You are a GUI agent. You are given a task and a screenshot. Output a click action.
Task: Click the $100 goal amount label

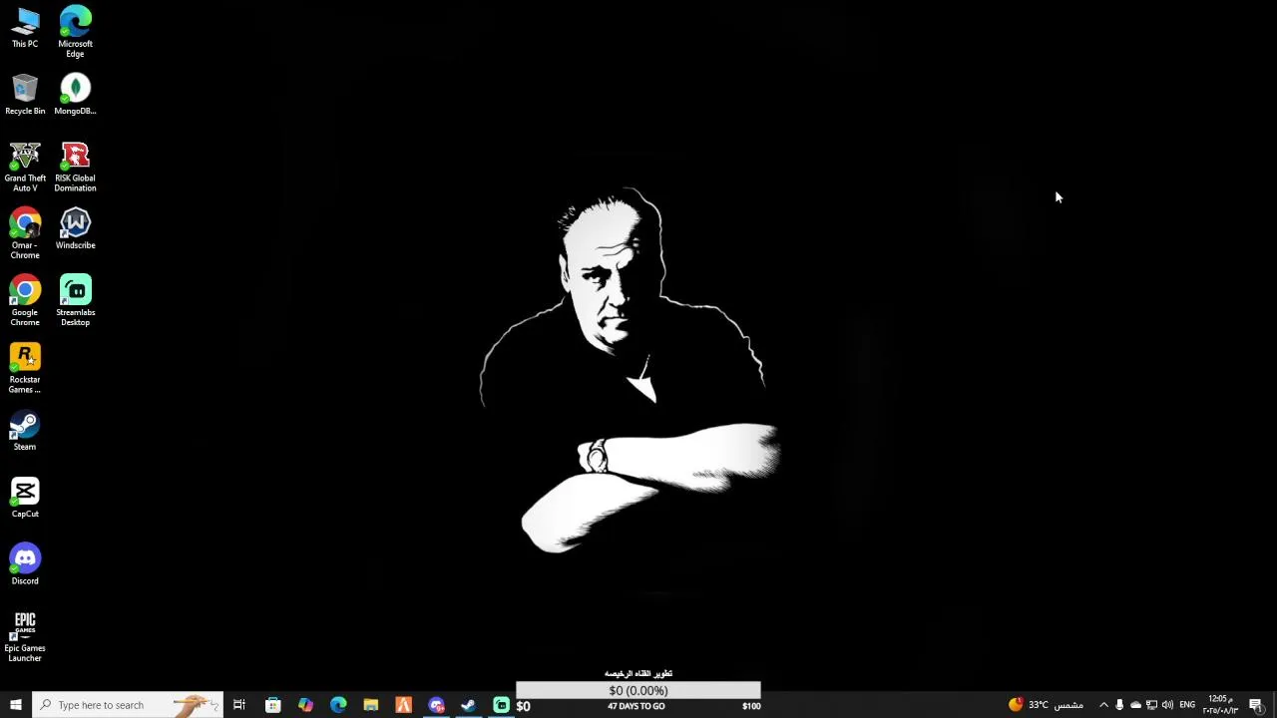click(x=751, y=706)
